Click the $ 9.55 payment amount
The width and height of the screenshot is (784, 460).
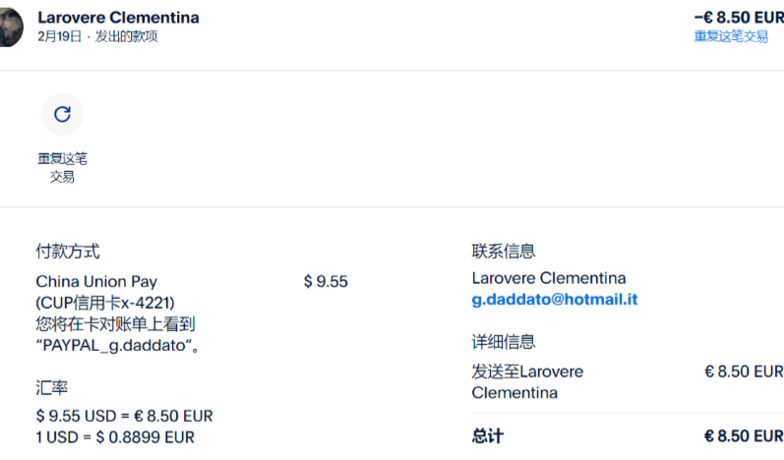326,282
